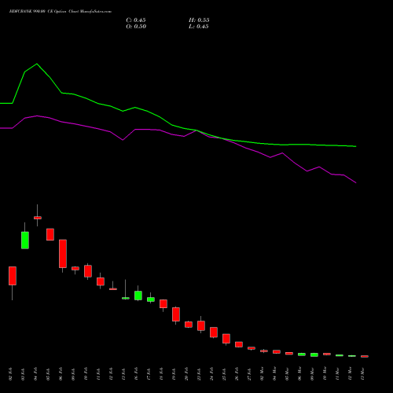The image size is (393, 393).
Task: Click the green candlestick for 16 Feb
Action: pos(138,296)
